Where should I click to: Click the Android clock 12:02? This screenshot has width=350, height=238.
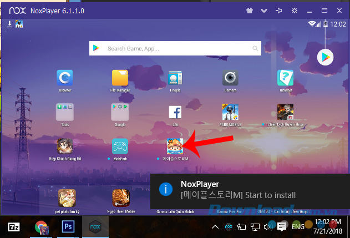coord(338,24)
